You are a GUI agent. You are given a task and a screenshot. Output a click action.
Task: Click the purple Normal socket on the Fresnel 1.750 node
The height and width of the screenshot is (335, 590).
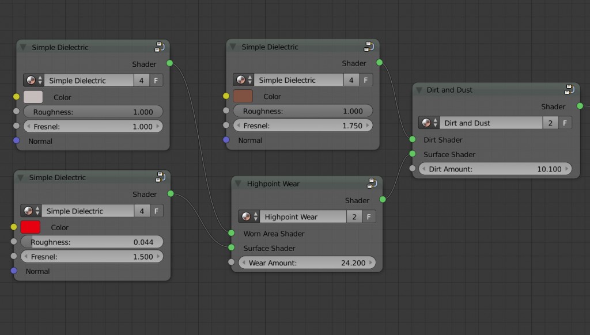coord(226,140)
